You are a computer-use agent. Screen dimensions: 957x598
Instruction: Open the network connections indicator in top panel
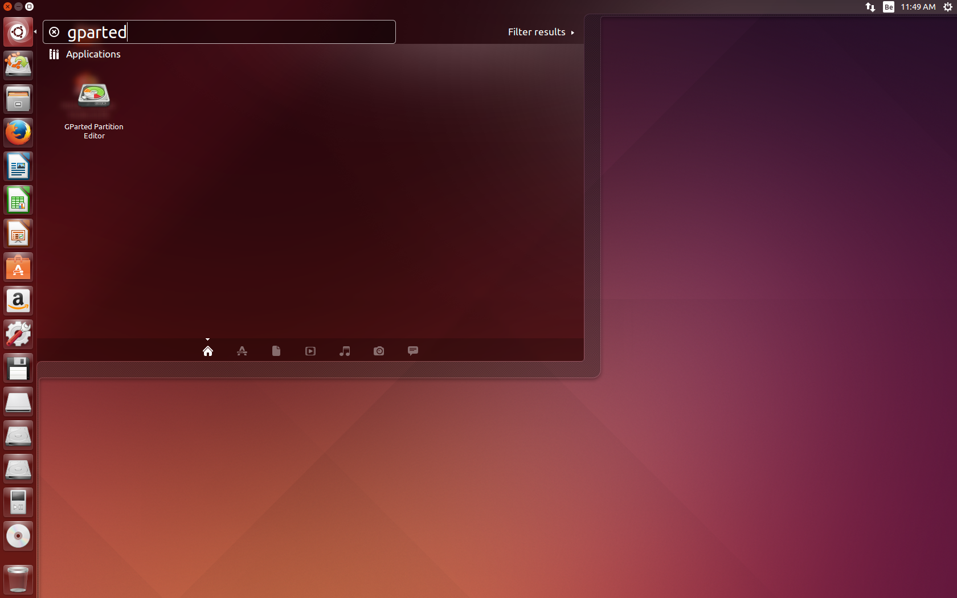tap(870, 7)
